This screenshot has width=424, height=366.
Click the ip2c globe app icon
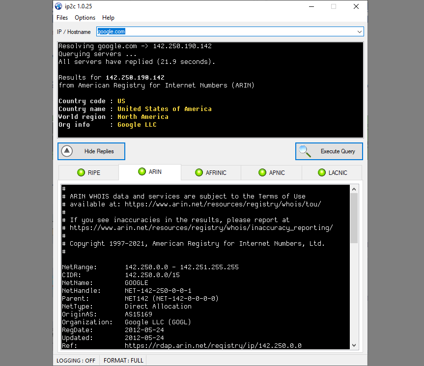pos(58,6)
